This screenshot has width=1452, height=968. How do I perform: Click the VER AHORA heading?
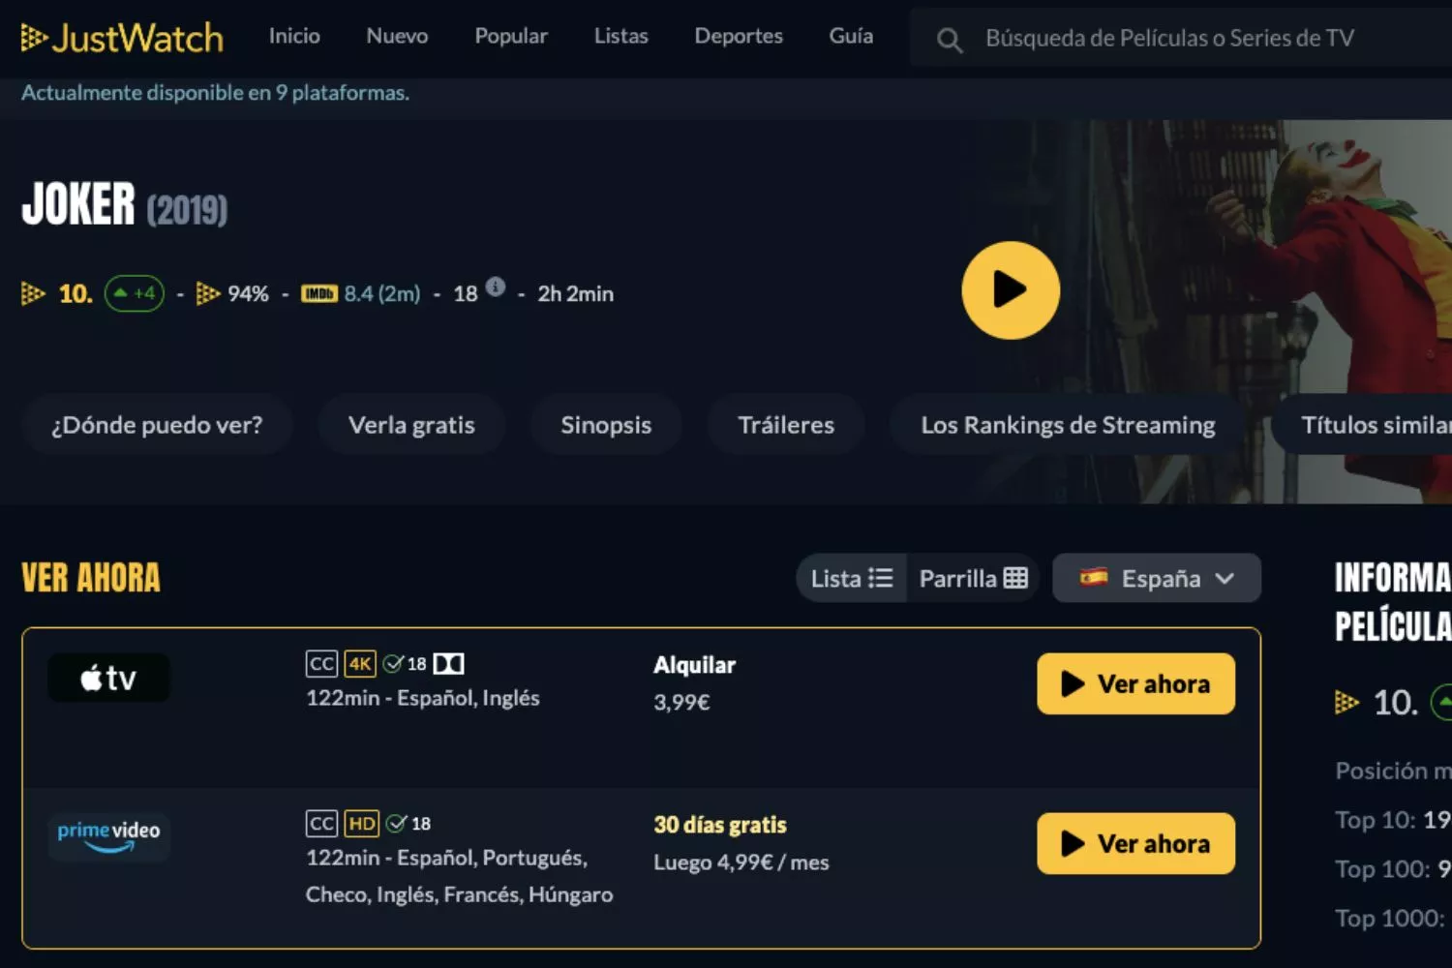tap(91, 578)
